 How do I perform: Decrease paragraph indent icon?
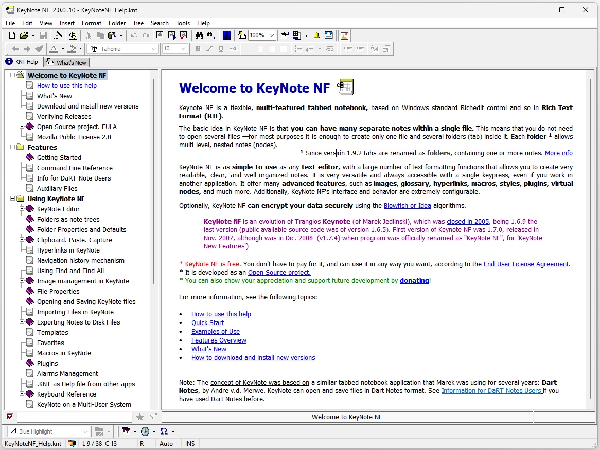pyautogui.click(x=348, y=49)
